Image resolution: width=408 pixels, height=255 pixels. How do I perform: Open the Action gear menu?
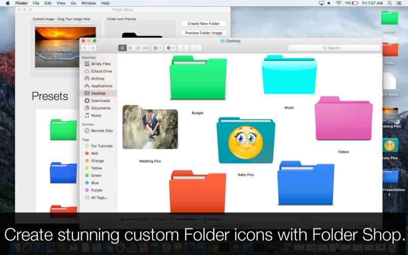pyautogui.click(x=170, y=48)
